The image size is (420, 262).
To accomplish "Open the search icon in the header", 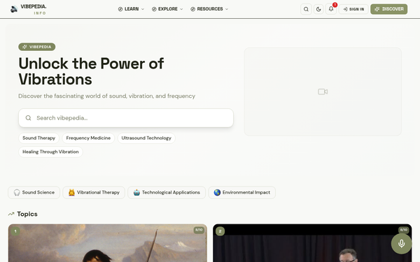I will point(306,9).
